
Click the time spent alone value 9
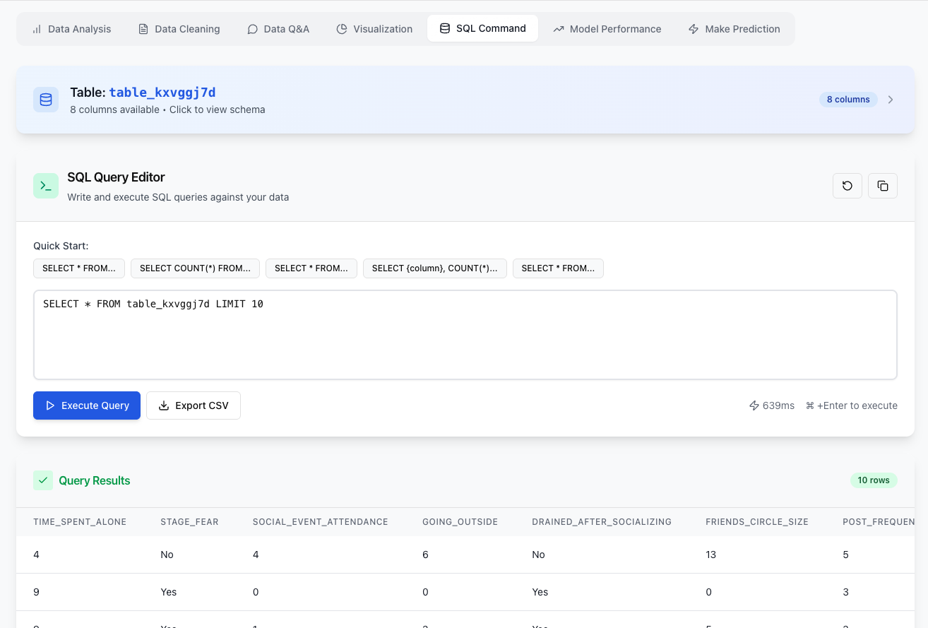tap(36, 592)
